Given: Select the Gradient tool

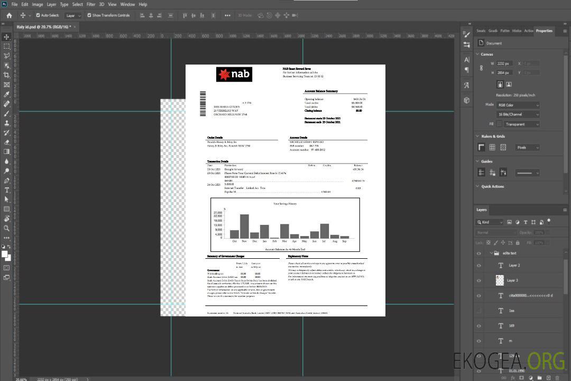Looking at the screenshot, I should pos(6,152).
